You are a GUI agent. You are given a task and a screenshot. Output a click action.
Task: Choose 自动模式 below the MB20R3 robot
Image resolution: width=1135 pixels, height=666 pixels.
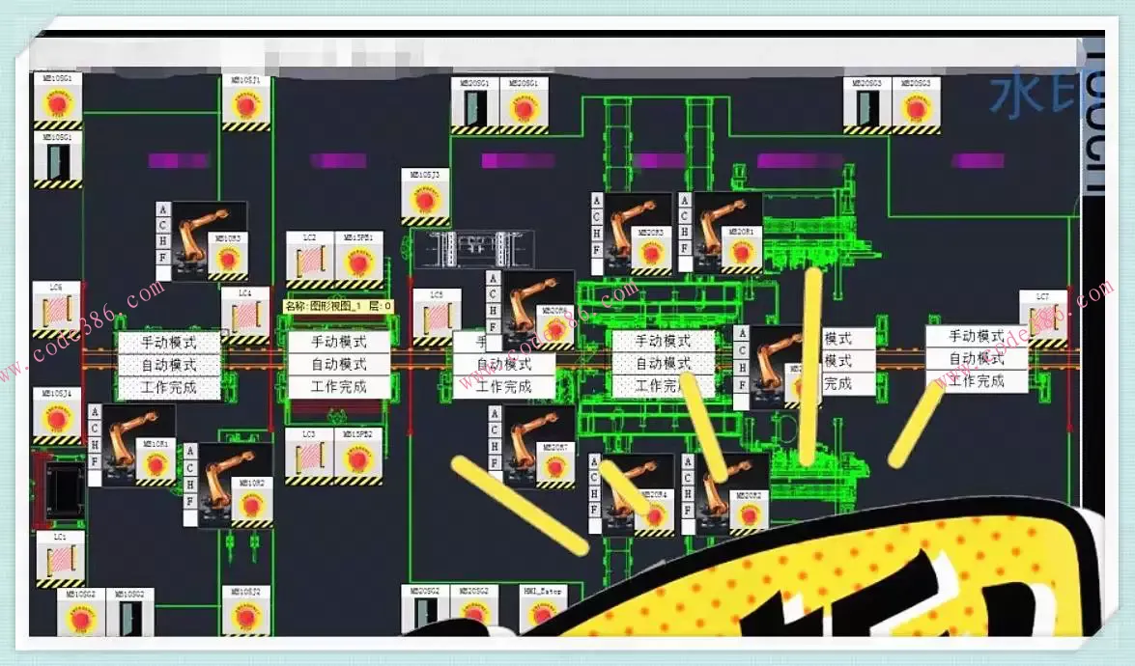pyautogui.click(x=663, y=363)
